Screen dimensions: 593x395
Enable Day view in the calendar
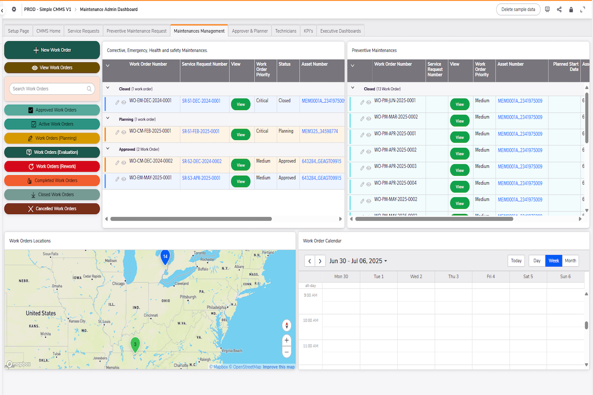tap(537, 261)
